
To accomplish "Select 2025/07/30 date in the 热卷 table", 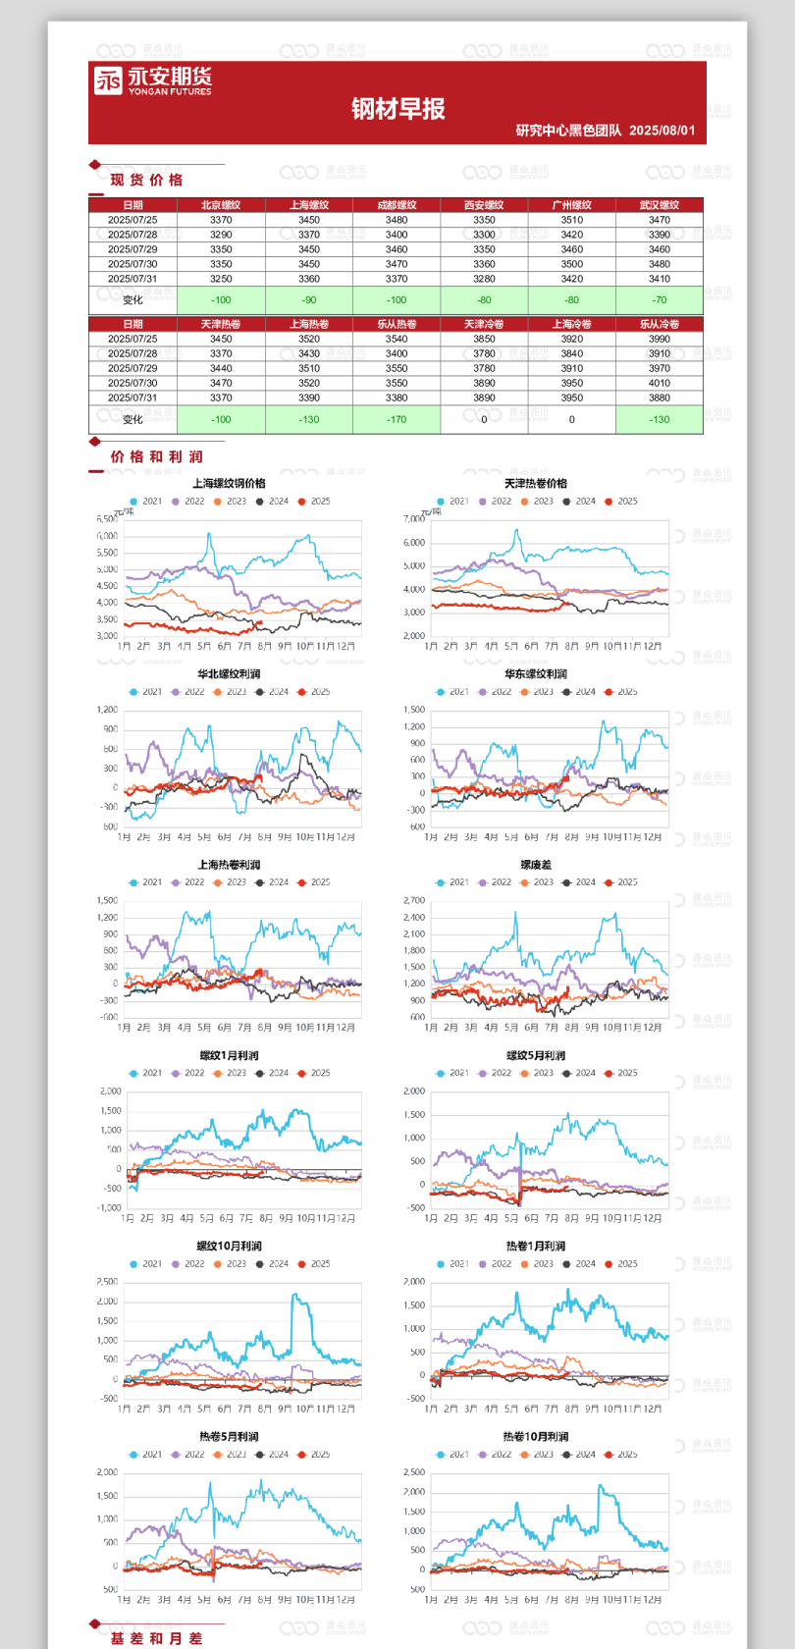I will pos(132,383).
